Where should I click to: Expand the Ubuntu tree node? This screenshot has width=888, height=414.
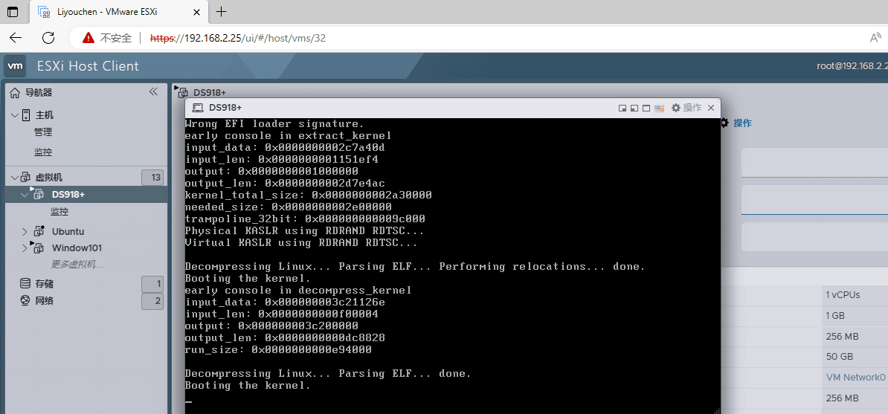tap(25, 231)
